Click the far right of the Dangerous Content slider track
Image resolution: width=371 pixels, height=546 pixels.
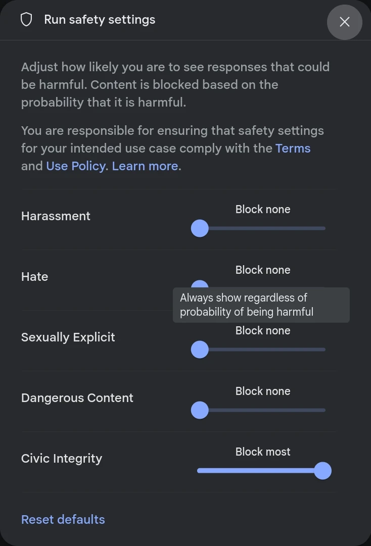click(x=322, y=410)
